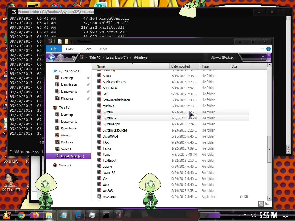295x221 pixels.
Task: Open the Home ribbon tab
Action: coord(70,49)
